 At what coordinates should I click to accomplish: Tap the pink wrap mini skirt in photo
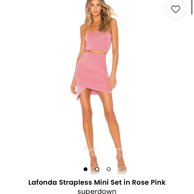(x=93, y=74)
